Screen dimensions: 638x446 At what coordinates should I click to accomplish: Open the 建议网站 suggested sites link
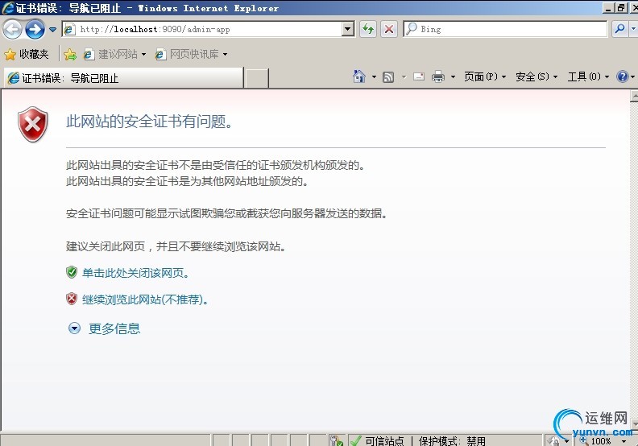(114, 54)
